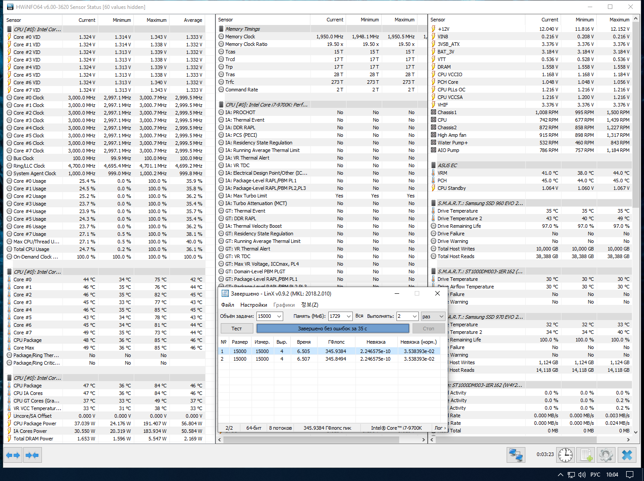Sort LinX results by ГФлопс column

coord(336,342)
